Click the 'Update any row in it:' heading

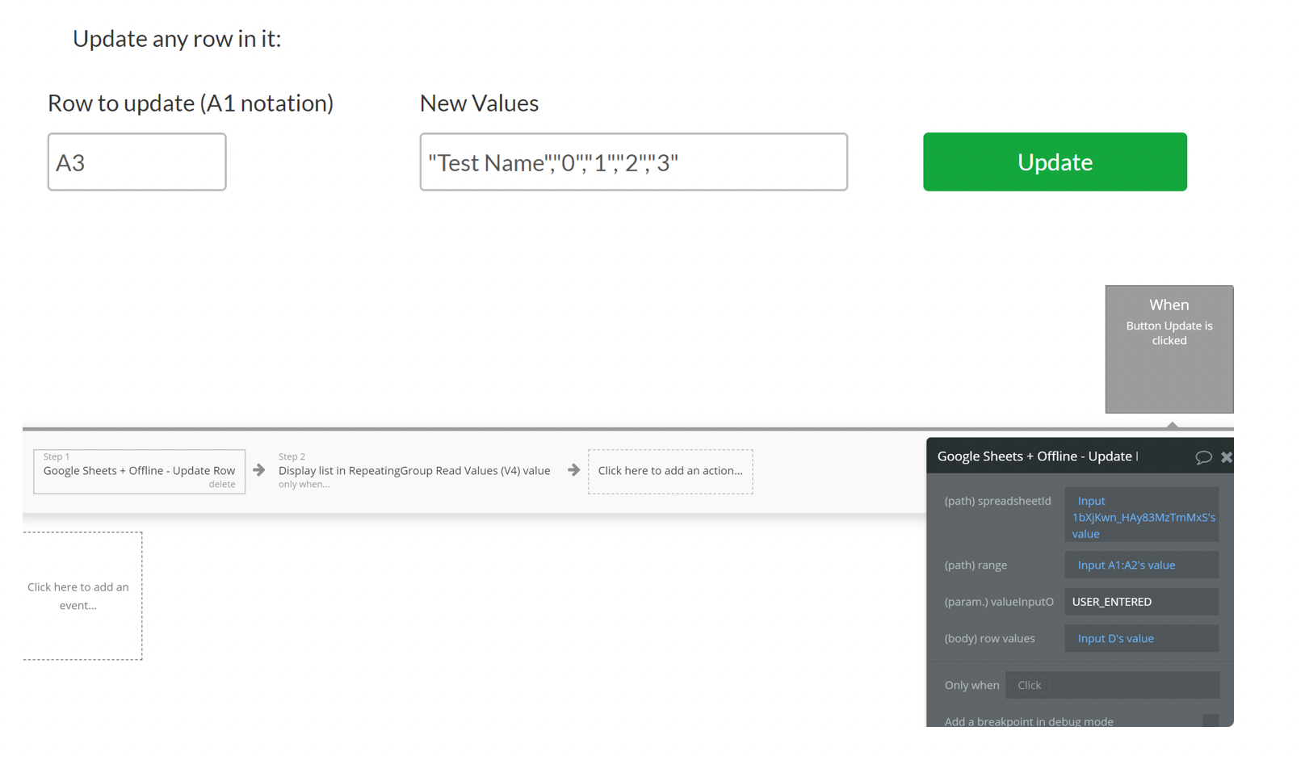tap(177, 39)
